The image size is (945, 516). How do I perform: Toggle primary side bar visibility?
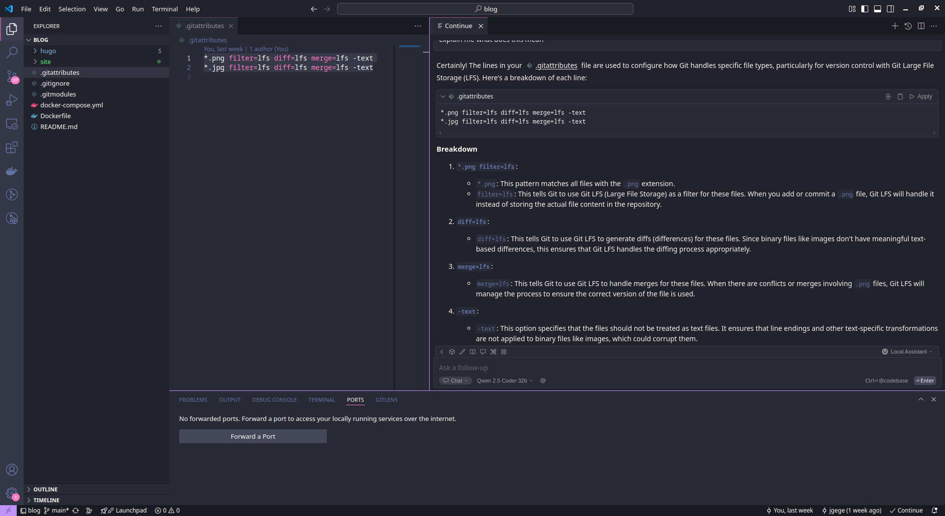pyautogui.click(x=865, y=9)
